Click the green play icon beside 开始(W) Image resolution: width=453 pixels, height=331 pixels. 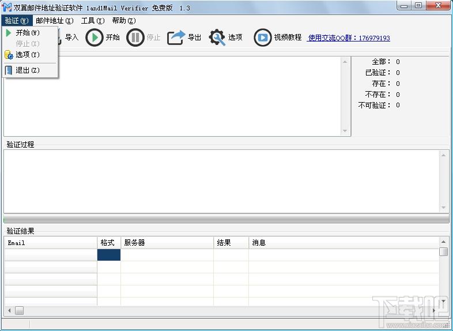(x=9, y=33)
